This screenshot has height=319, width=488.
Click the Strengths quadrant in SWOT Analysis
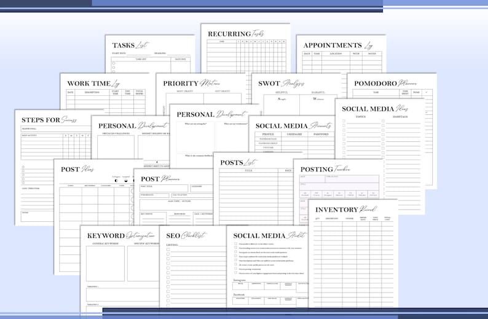tap(281, 105)
